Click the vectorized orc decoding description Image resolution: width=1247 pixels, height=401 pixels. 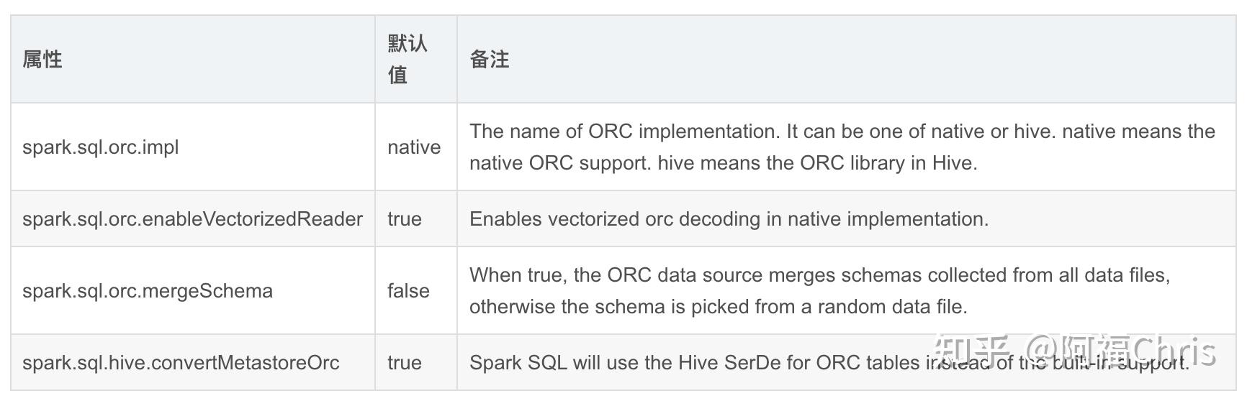coord(729,218)
